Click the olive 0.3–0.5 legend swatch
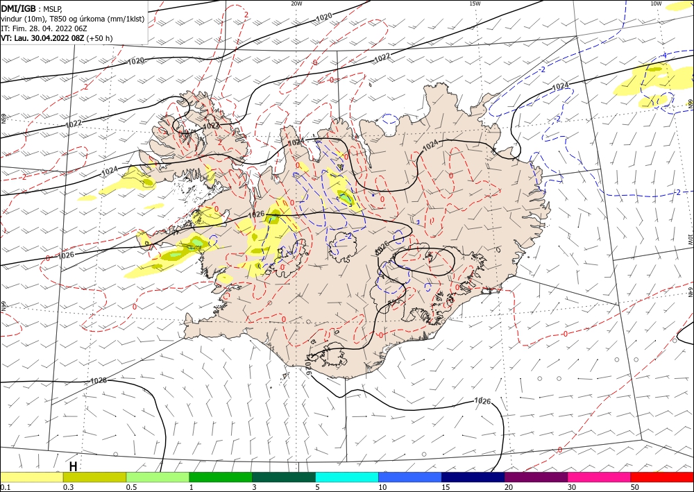Screen dimensions: 694x492 point(94,477)
